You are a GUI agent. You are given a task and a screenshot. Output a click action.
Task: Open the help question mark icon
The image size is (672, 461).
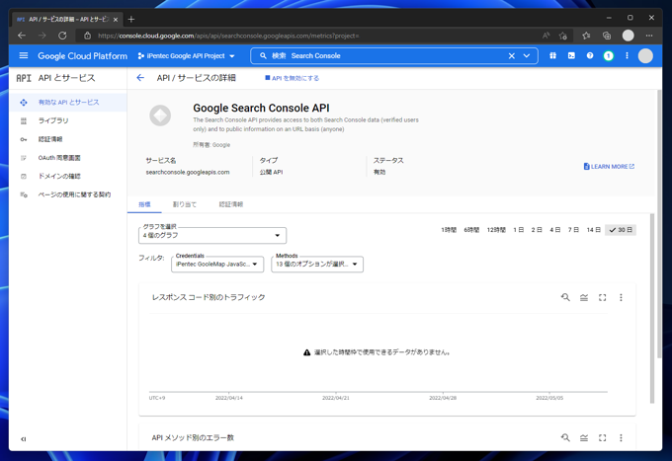(x=590, y=55)
